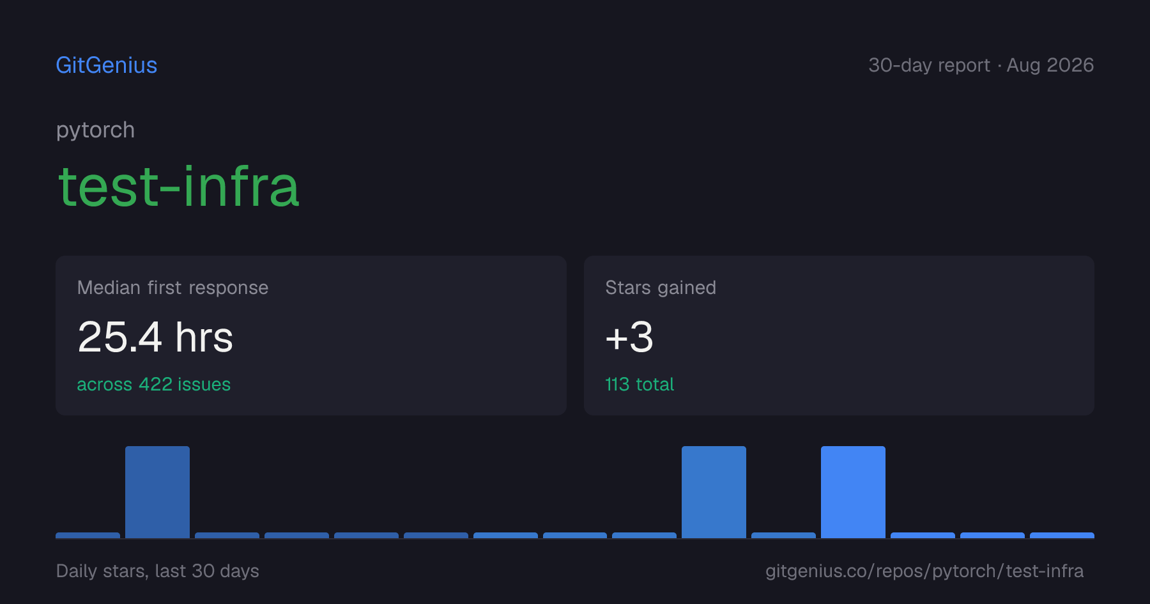
Task: Select the across 422 issues text
Action: (153, 384)
